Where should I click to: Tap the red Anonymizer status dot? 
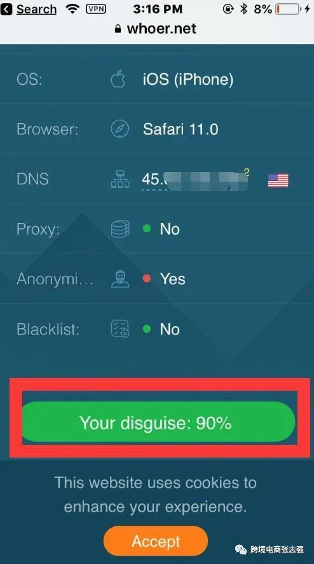pyautogui.click(x=147, y=278)
